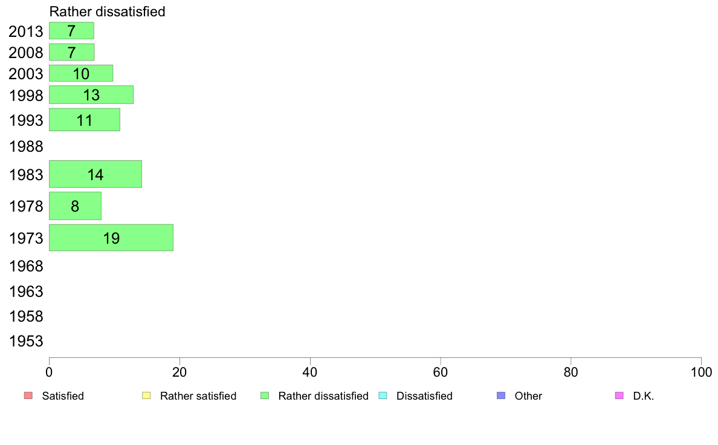Click the 1988 year axis label
The width and height of the screenshot is (718, 445).
click(x=26, y=147)
